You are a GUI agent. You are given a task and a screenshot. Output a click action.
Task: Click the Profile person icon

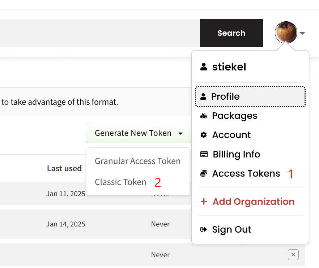tap(203, 96)
